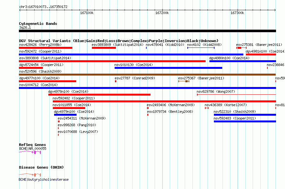Select the red nsv592482 loss bar
This screenshot has width=285, height=189.
pyautogui.click(x=164, y=101)
